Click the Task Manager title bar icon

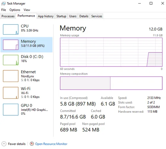(x=3, y=4)
